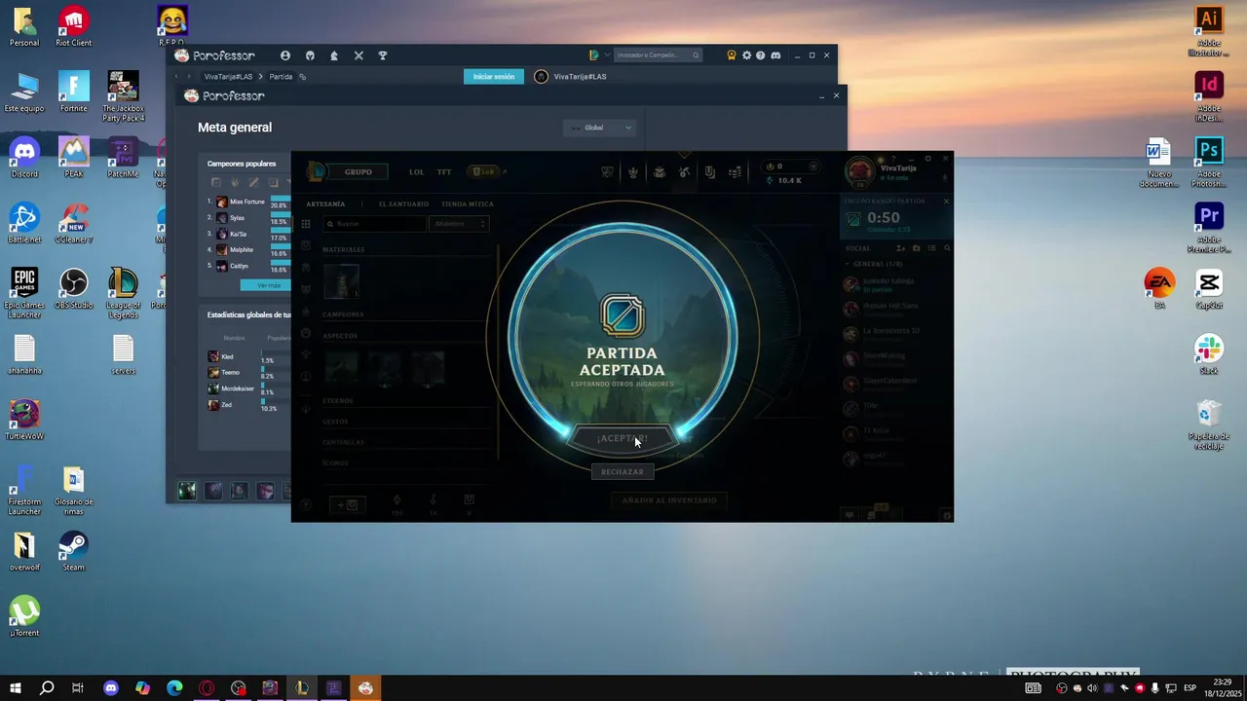Click the Rechazar button

[x=623, y=472]
